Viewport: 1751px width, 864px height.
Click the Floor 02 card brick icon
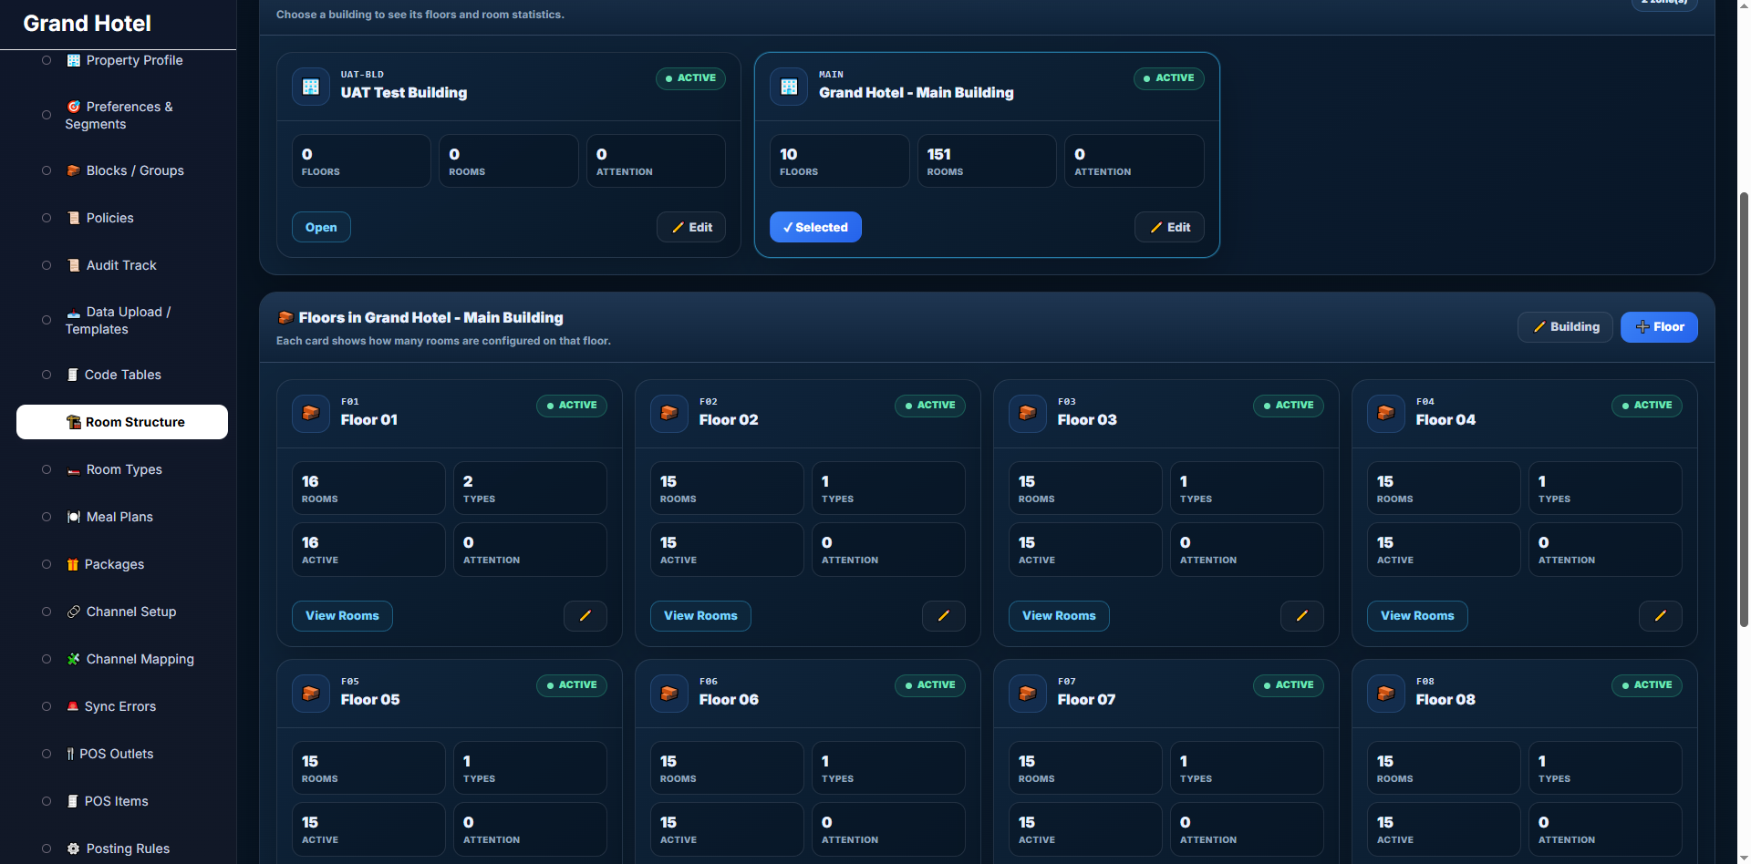coord(669,413)
